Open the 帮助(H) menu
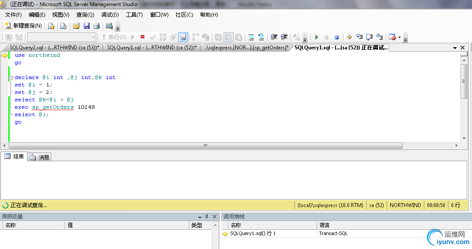Image resolution: width=472 pixels, height=249 pixels. [x=209, y=15]
